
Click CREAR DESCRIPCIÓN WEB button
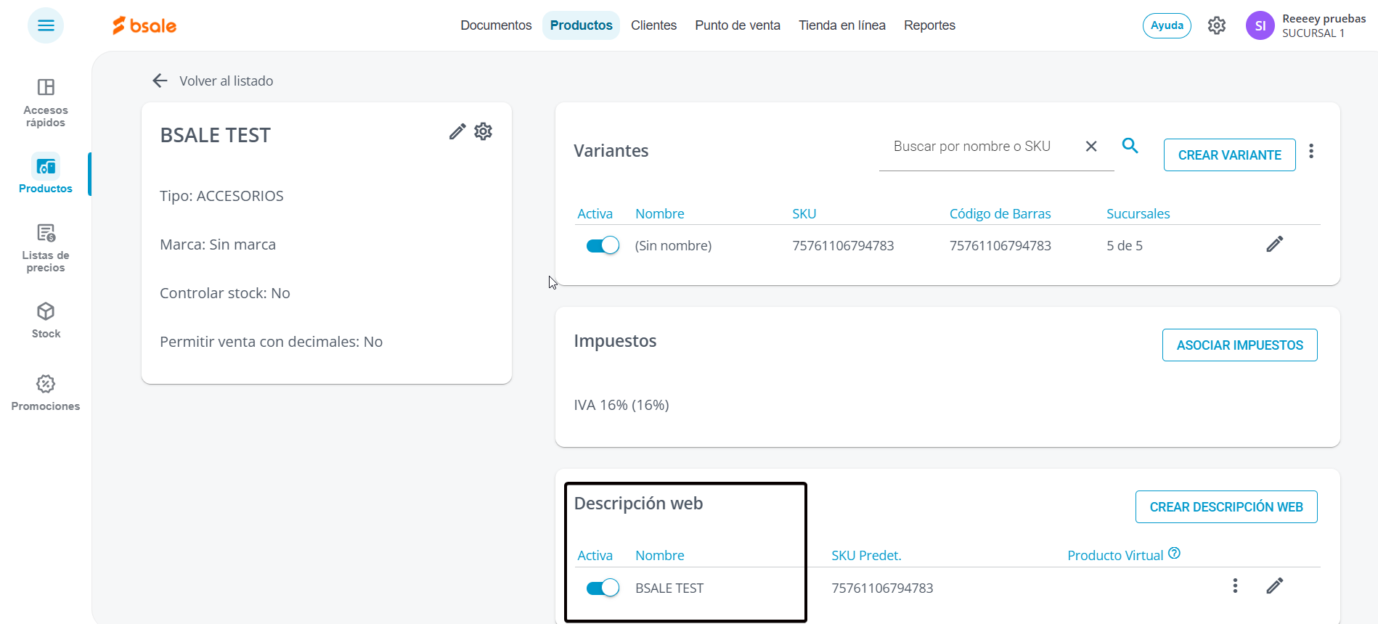pyautogui.click(x=1226, y=507)
